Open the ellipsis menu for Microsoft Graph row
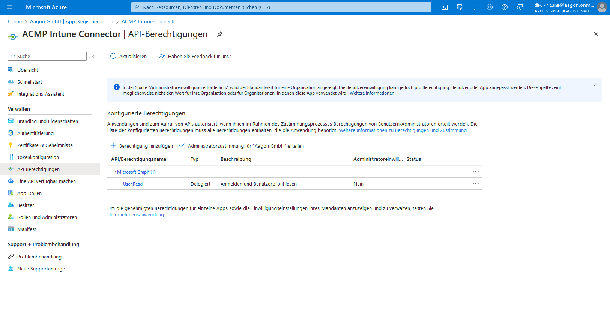This screenshot has height=312, width=610. coord(476,171)
